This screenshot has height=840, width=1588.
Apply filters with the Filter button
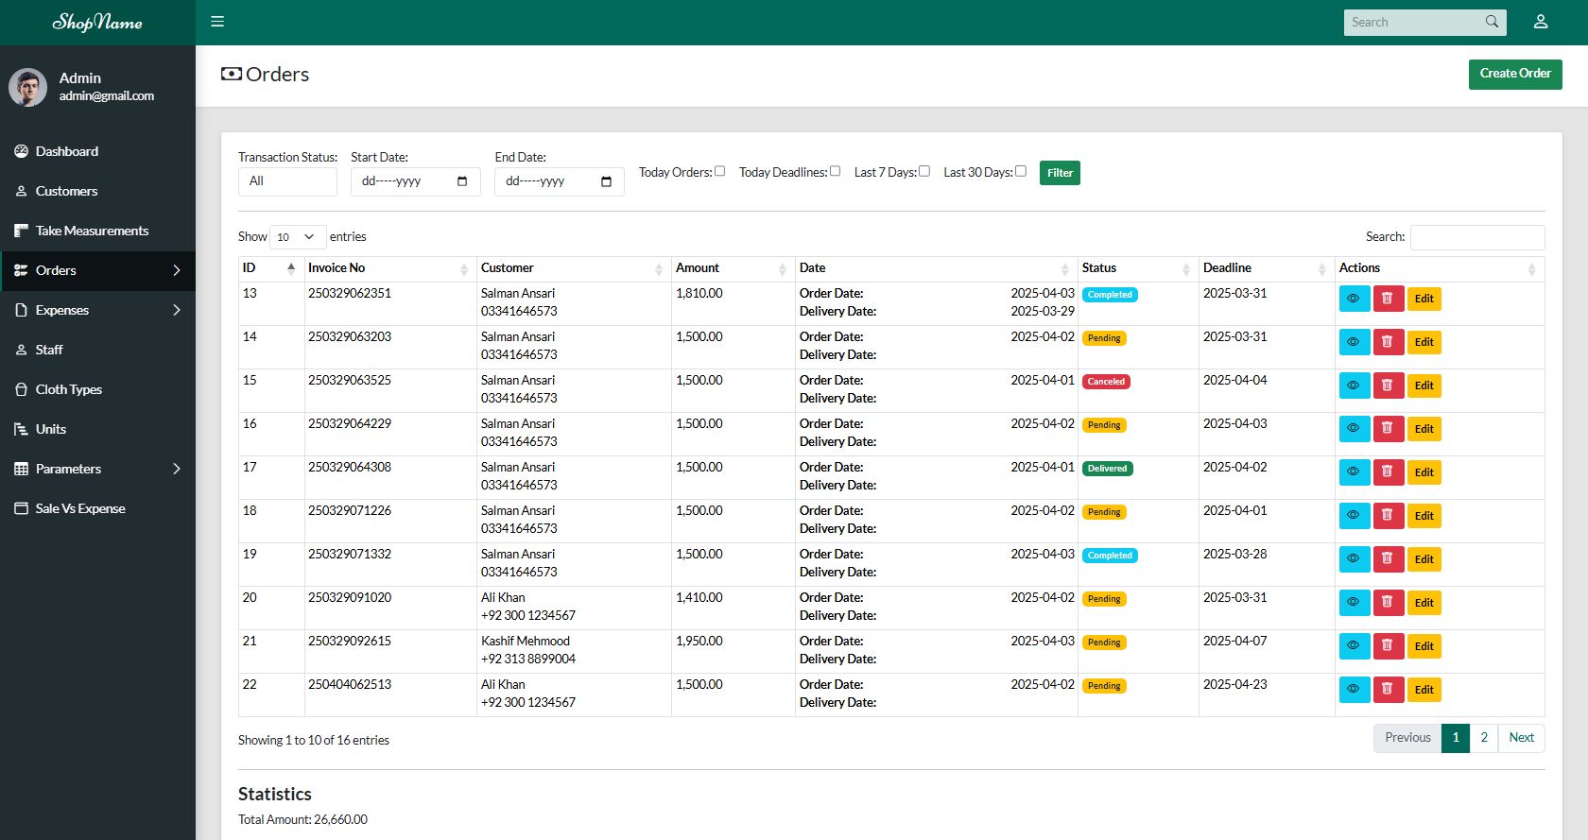point(1059,173)
